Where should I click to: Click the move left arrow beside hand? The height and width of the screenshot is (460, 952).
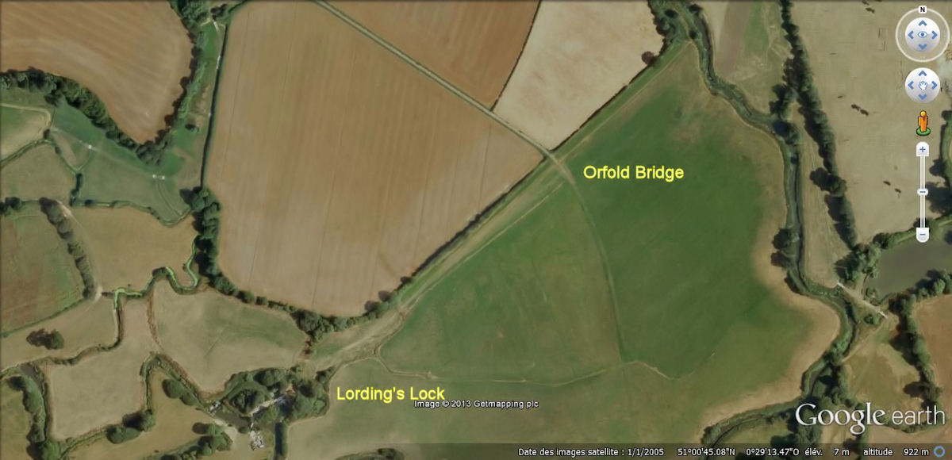click(910, 85)
